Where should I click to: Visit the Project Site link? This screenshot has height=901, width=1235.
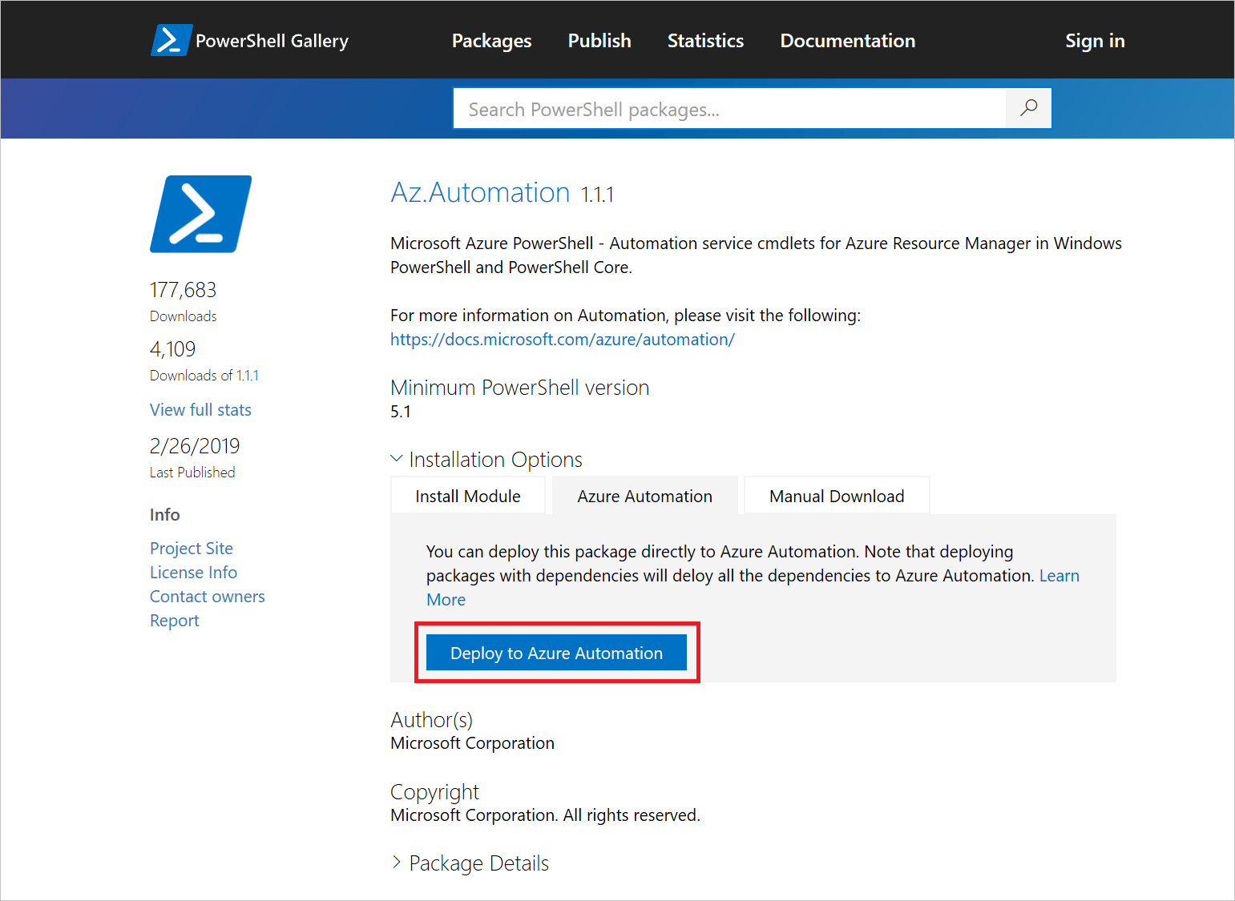[191, 548]
